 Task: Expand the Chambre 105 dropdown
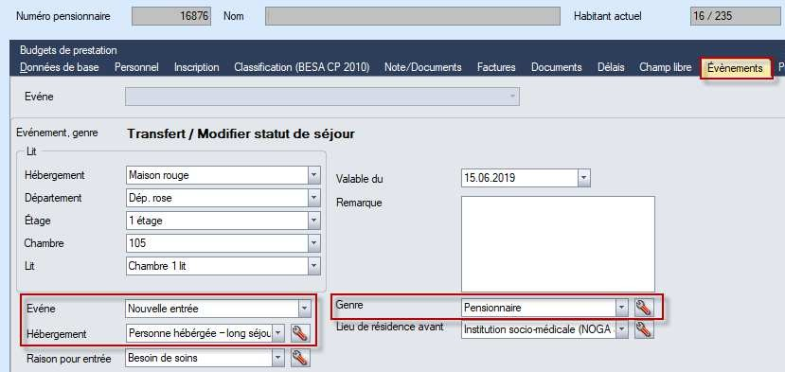[x=313, y=243]
